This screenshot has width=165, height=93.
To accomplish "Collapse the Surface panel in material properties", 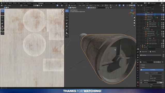I will click(143, 67).
